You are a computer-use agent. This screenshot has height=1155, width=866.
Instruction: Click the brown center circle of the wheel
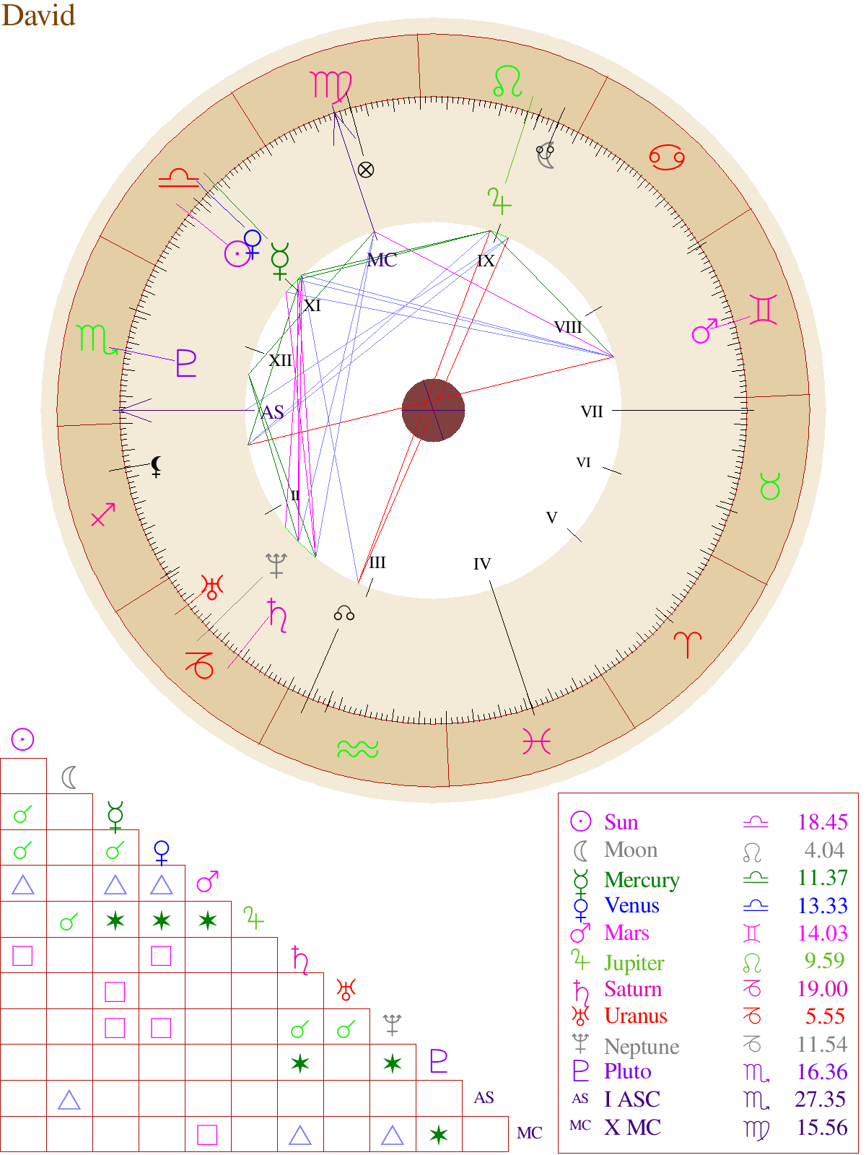pos(433,410)
